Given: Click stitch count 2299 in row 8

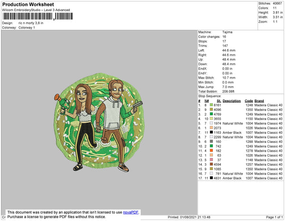Looking at the screenshot, I should (218, 137).
